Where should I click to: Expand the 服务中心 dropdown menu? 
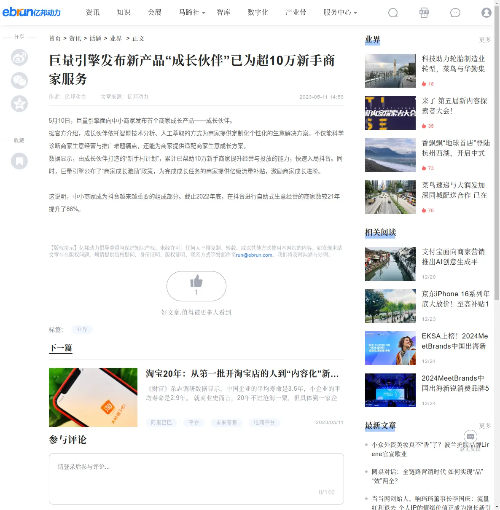pyautogui.click(x=340, y=13)
